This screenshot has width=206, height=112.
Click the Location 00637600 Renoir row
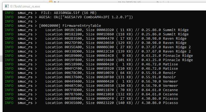[x=90, y=77]
